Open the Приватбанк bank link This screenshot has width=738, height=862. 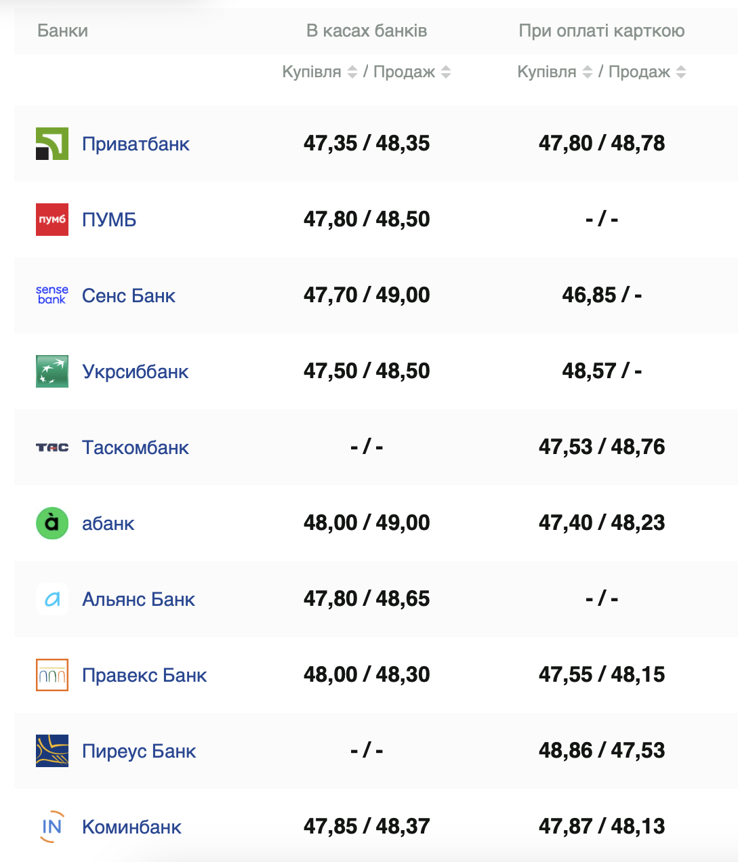[136, 144]
